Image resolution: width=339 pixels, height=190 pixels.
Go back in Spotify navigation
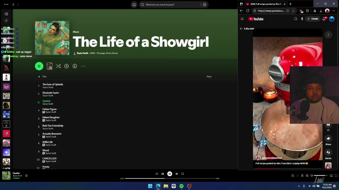(13, 4)
